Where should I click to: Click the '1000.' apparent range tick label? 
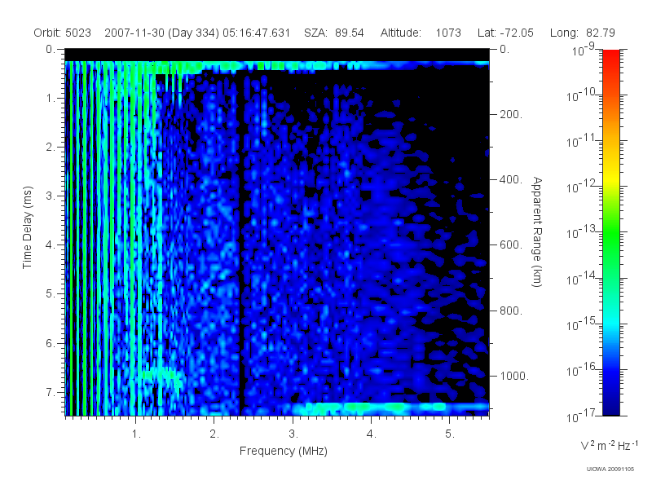pyautogui.click(x=514, y=376)
